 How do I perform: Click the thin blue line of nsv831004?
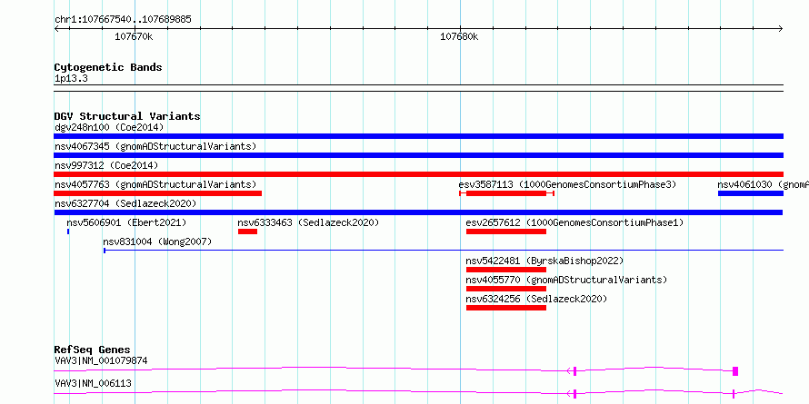(x=444, y=251)
